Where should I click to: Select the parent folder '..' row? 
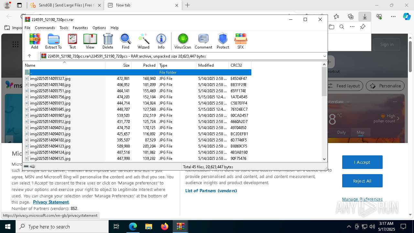click(x=137, y=72)
